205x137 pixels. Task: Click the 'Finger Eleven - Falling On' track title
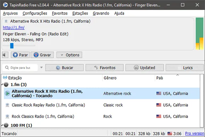click(x=36, y=34)
